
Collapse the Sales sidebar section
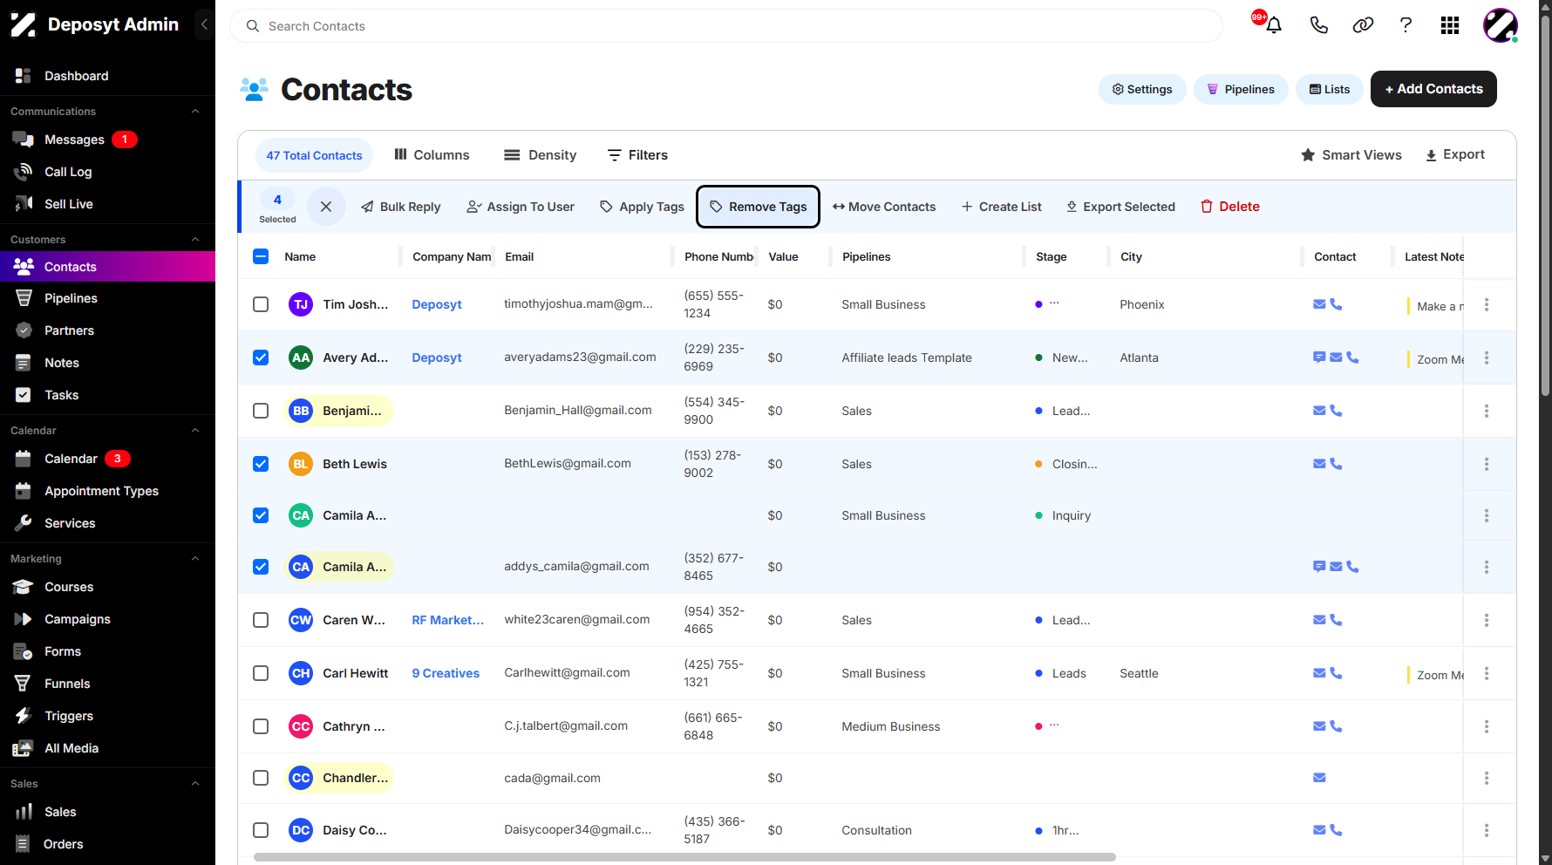coord(195,784)
